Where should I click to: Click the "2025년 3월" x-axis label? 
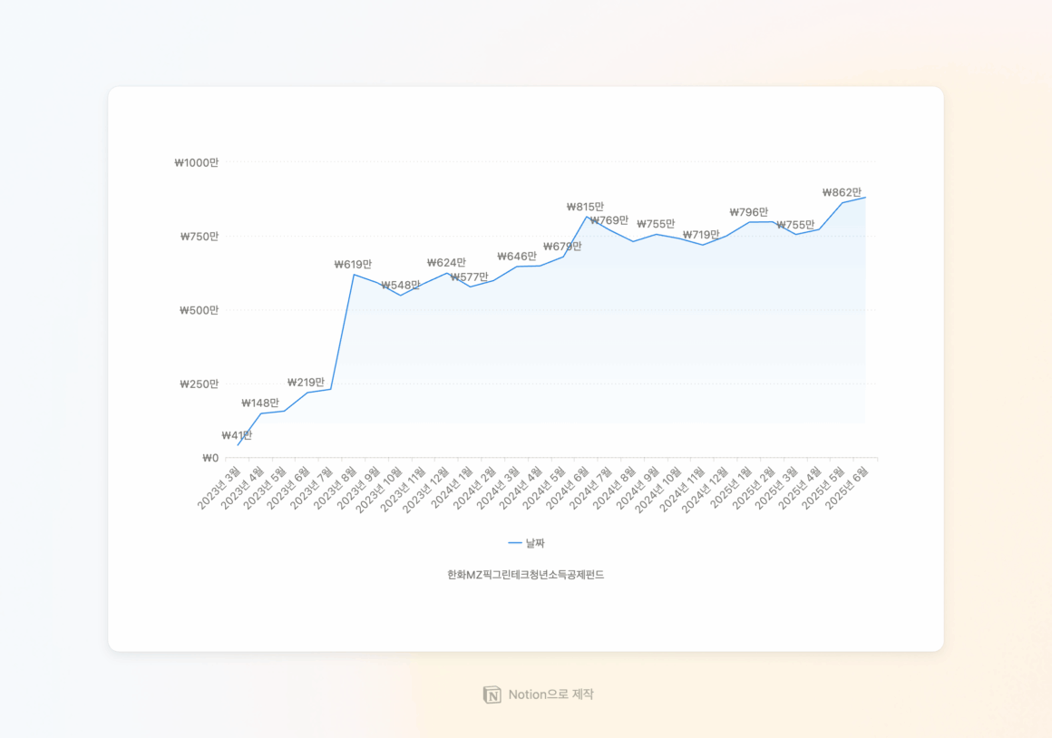(x=777, y=489)
